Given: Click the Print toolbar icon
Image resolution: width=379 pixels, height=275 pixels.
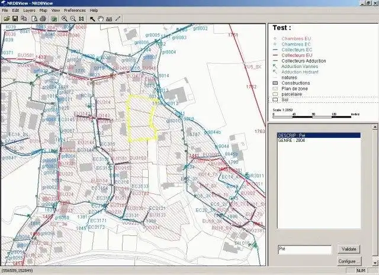Looking at the screenshot, I should [43, 19].
